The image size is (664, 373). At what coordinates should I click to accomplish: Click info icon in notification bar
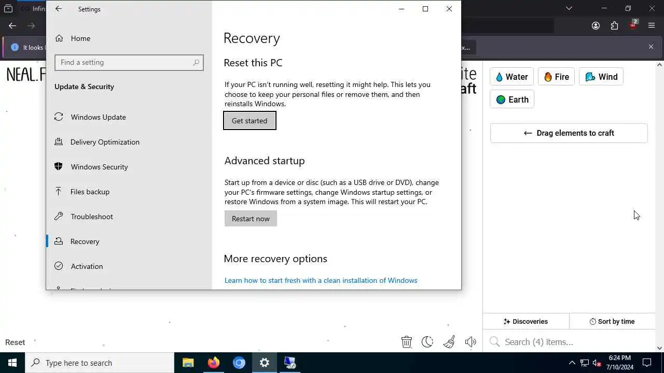click(x=15, y=47)
